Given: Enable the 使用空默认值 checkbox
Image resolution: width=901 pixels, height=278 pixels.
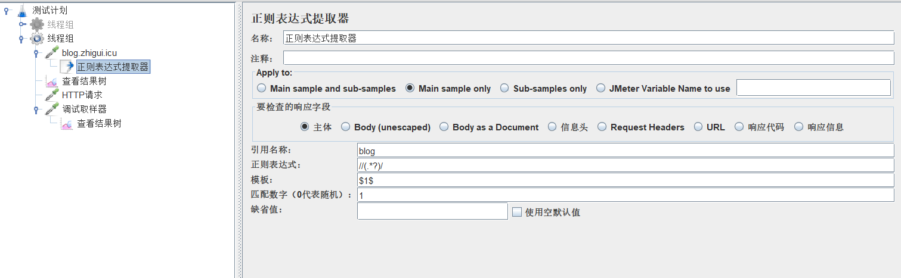Looking at the screenshot, I should 517,211.
